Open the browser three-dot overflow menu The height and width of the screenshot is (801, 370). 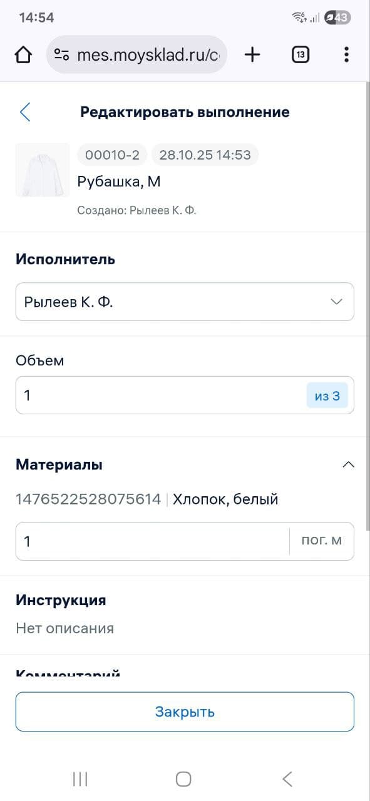(x=346, y=54)
